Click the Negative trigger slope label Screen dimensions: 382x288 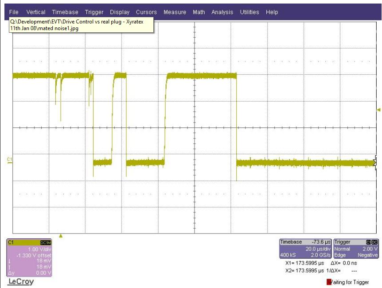(368, 255)
